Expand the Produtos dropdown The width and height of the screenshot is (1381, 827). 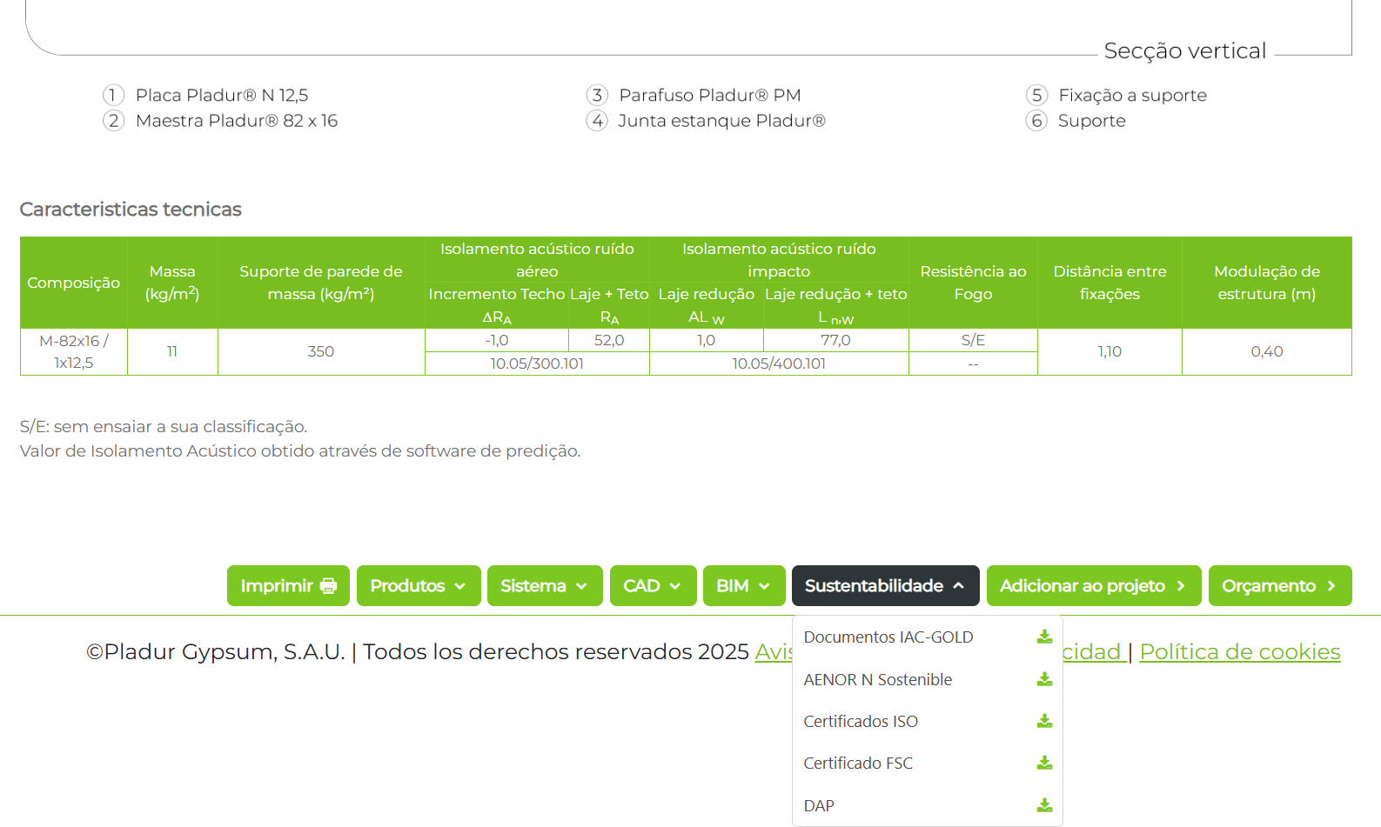coord(419,586)
